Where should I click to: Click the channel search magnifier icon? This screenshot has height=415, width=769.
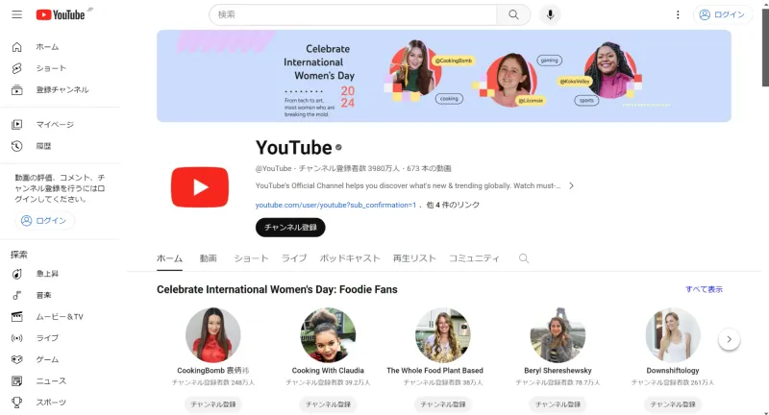(x=524, y=258)
